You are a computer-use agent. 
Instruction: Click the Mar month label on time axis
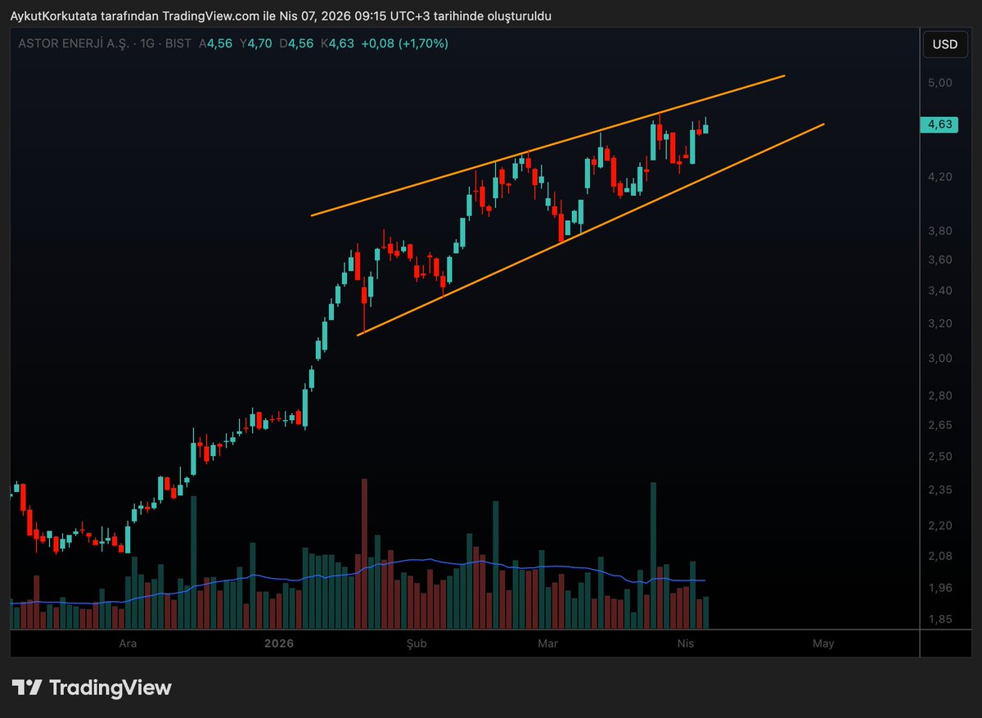tap(547, 643)
